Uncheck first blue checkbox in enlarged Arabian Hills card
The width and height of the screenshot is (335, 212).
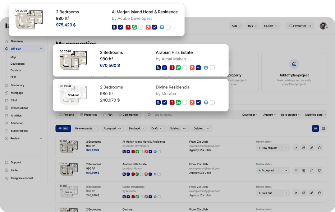pyautogui.click(x=165, y=68)
